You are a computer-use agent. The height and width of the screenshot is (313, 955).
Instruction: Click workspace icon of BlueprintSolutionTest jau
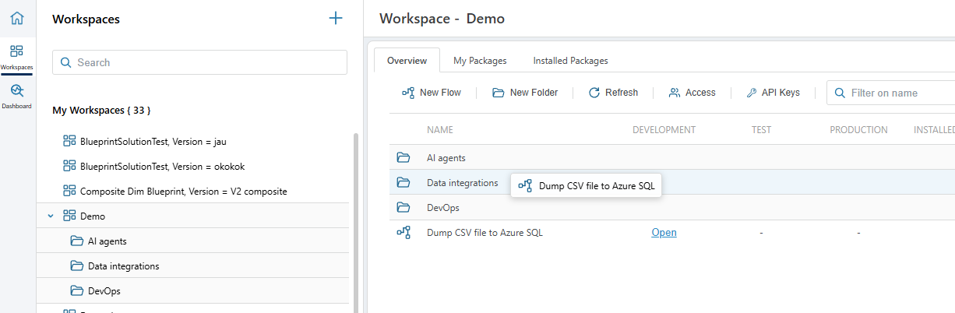69,142
